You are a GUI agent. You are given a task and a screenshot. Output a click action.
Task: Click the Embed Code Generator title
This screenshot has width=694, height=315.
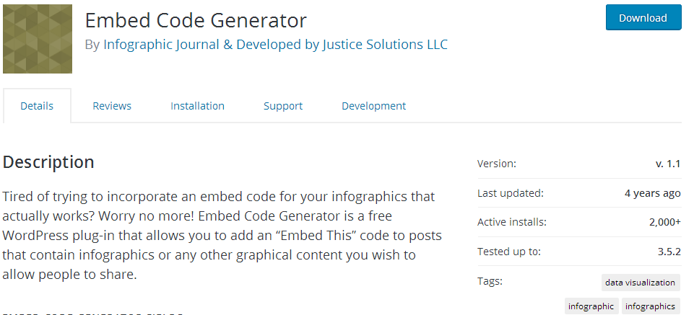pos(196,21)
